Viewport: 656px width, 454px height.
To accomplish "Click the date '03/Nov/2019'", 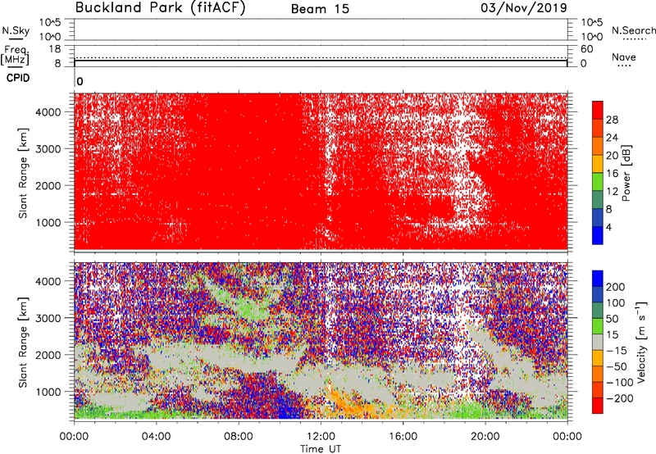I will (x=524, y=7).
